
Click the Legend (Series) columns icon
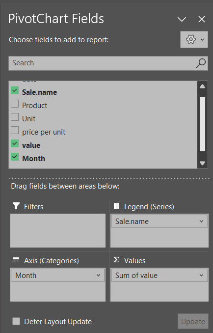(116, 206)
